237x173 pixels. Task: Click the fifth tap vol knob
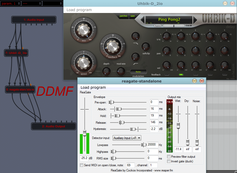pos(225,65)
